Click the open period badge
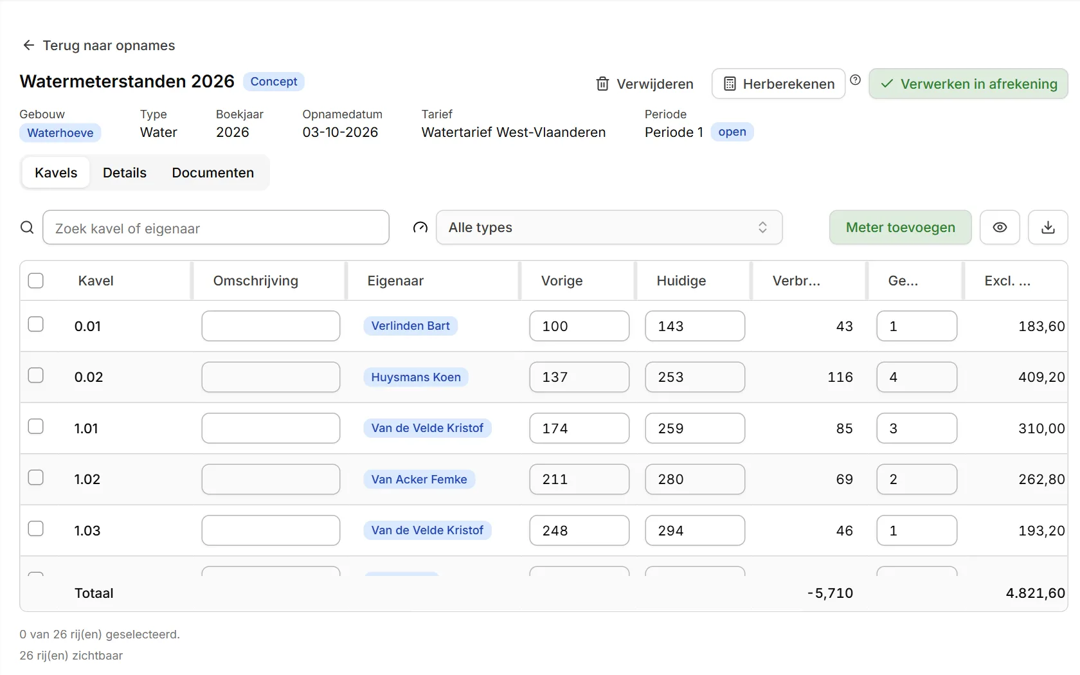 pyautogui.click(x=732, y=132)
